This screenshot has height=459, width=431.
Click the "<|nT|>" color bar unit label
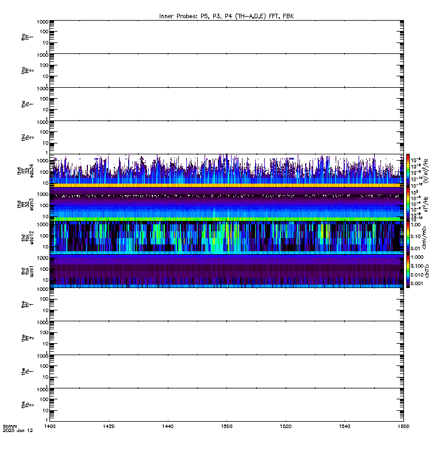[427, 271]
